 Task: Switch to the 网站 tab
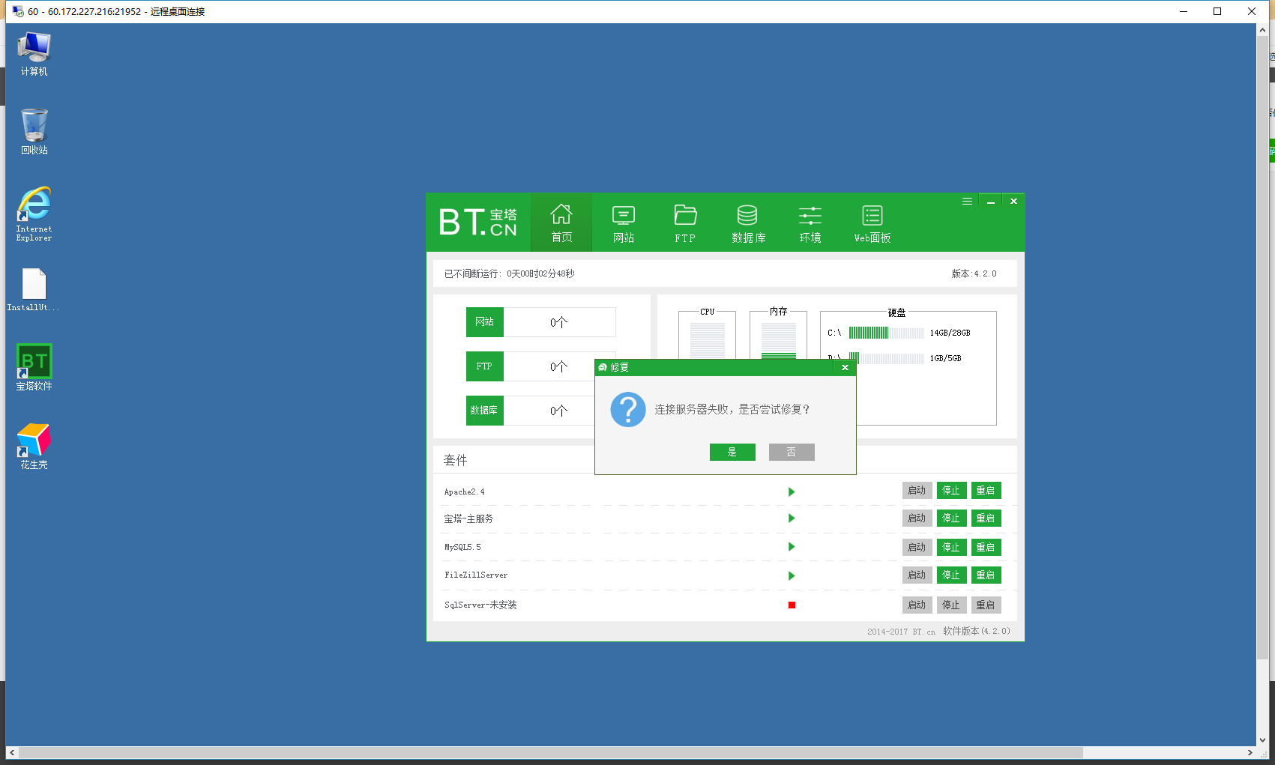coord(624,223)
